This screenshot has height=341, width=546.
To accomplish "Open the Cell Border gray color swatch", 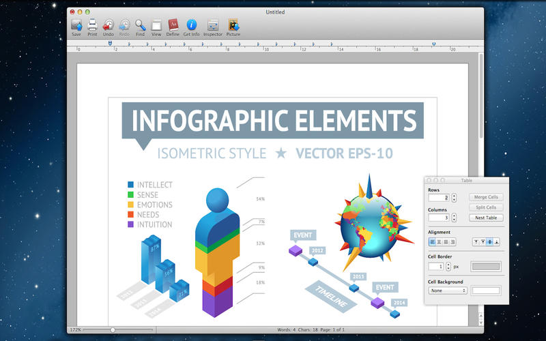I will [486, 266].
